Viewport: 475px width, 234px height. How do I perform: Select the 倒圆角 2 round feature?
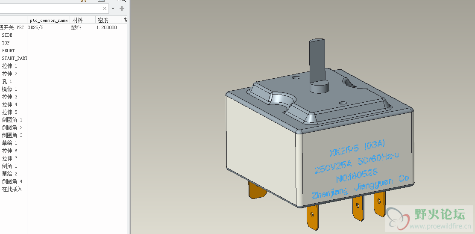(x=12, y=127)
